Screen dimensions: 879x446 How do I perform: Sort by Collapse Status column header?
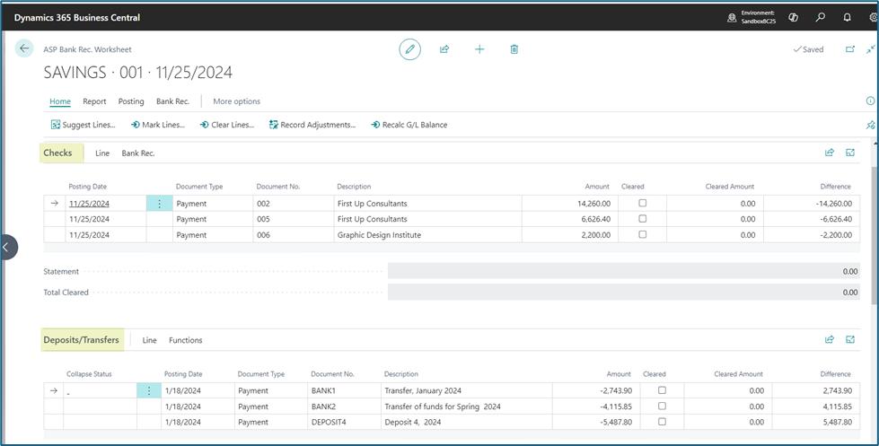click(x=89, y=373)
